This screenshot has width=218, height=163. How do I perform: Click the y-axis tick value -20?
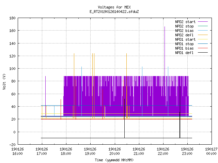12,145
